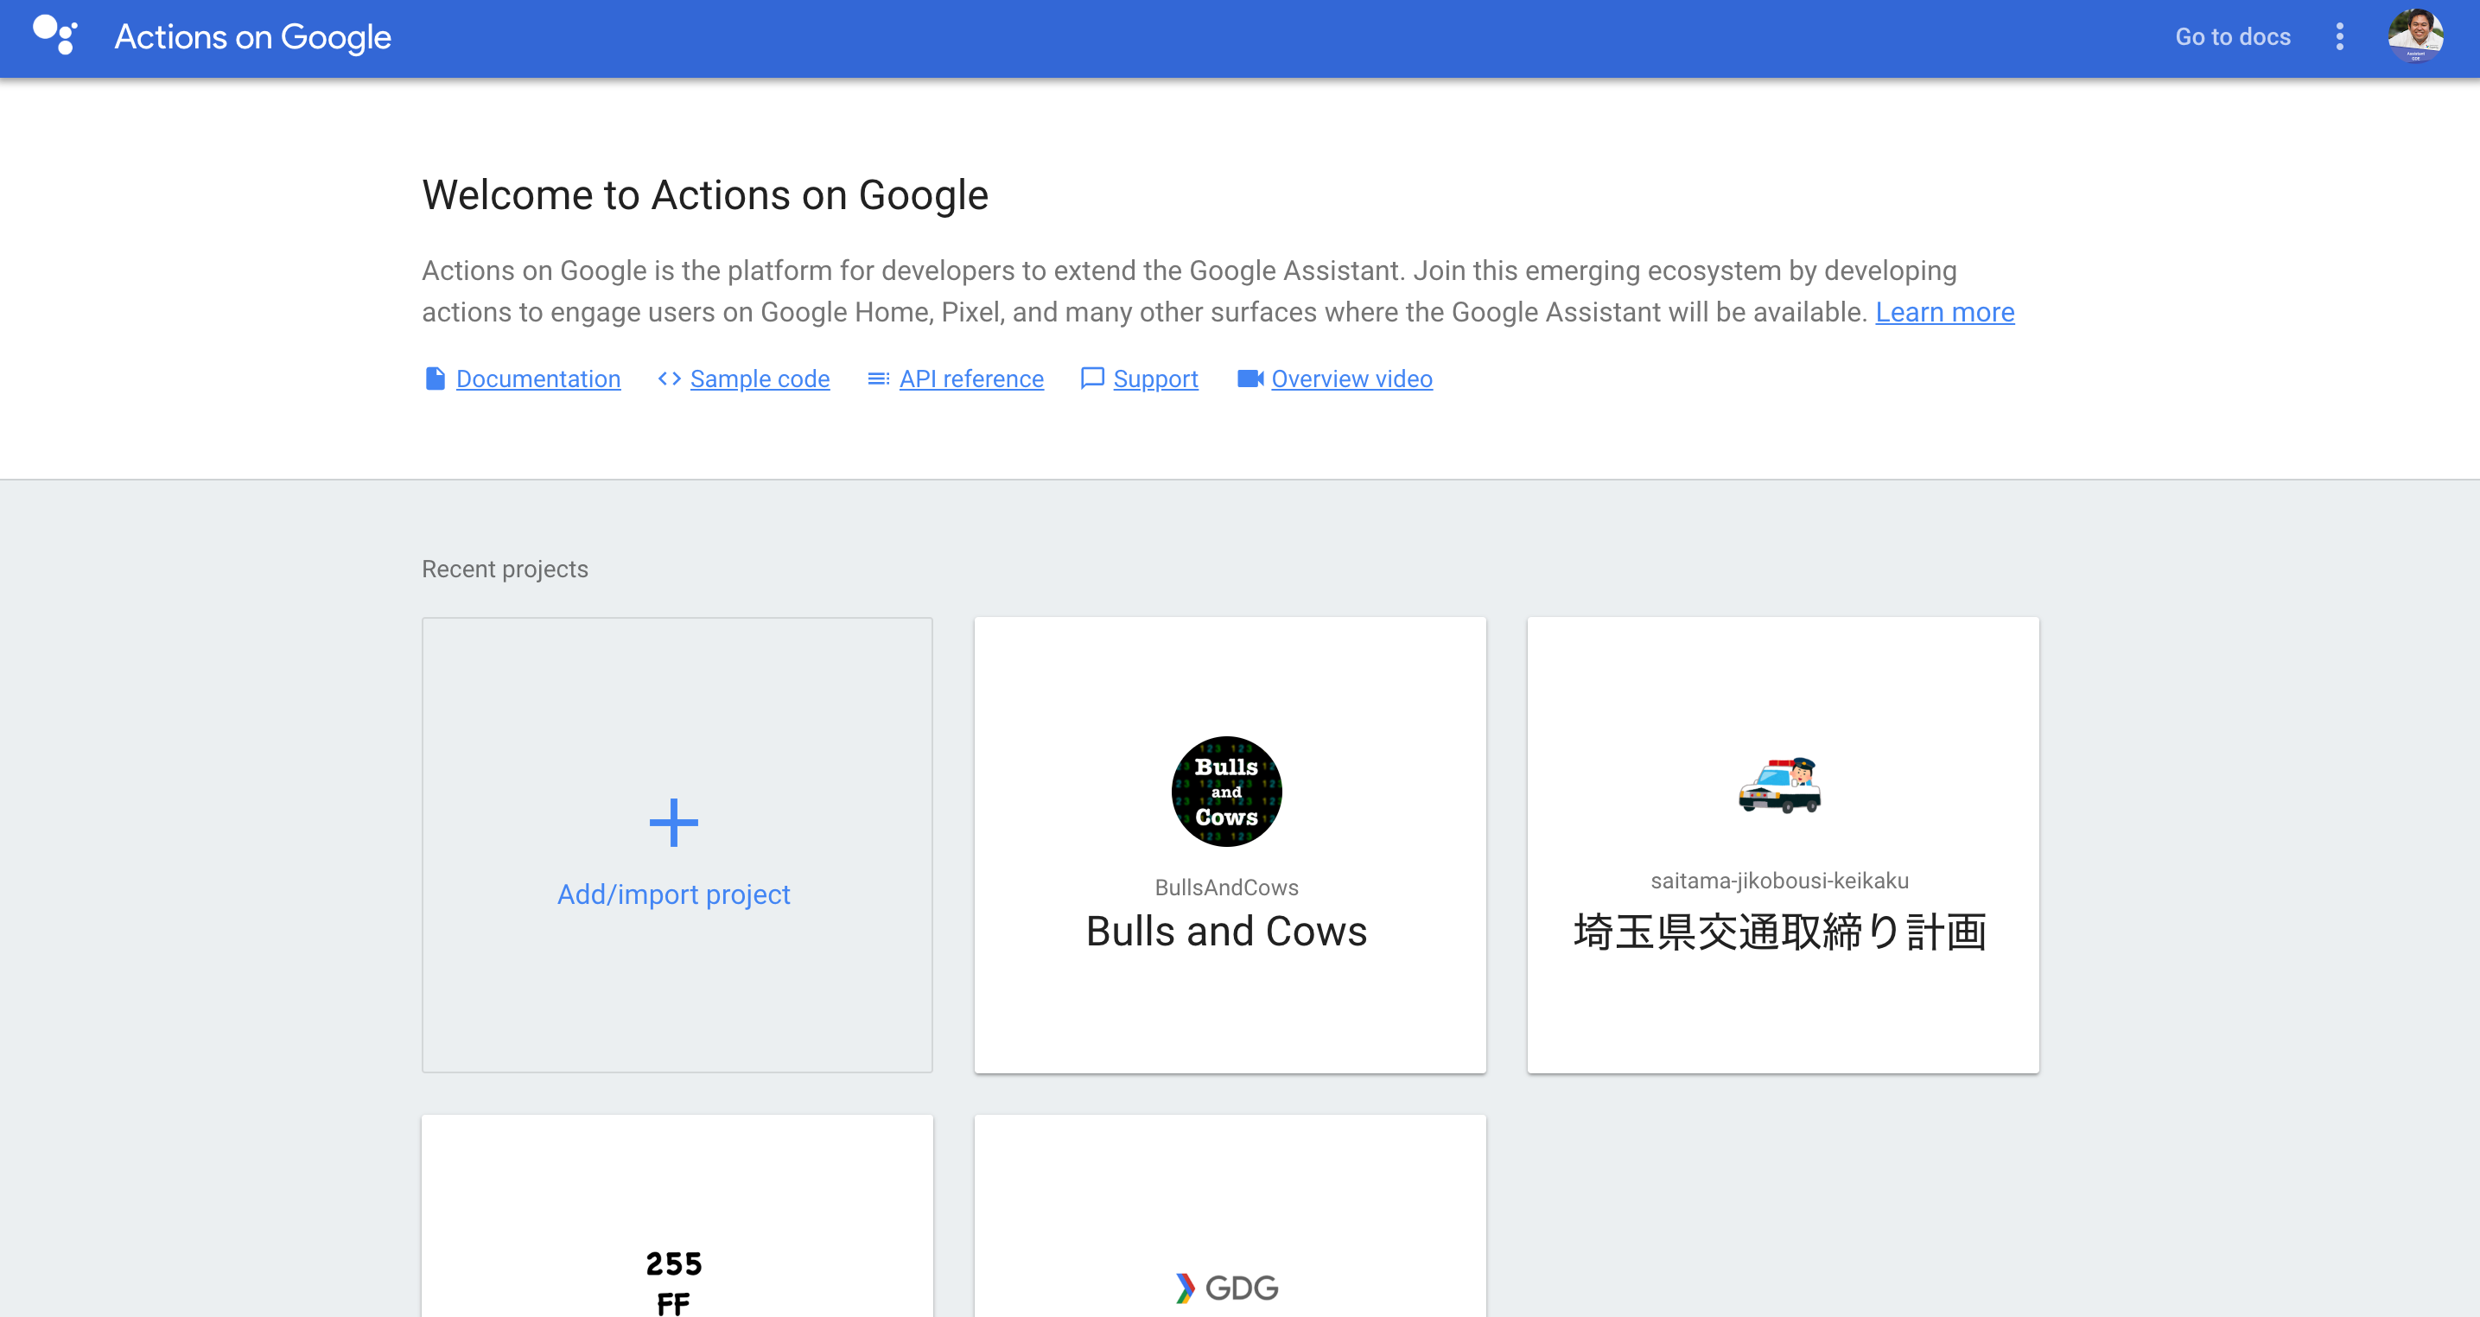This screenshot has height=1317, width=2480.
Task: Click the Overview video camera icon
Action: (1250, 379)
